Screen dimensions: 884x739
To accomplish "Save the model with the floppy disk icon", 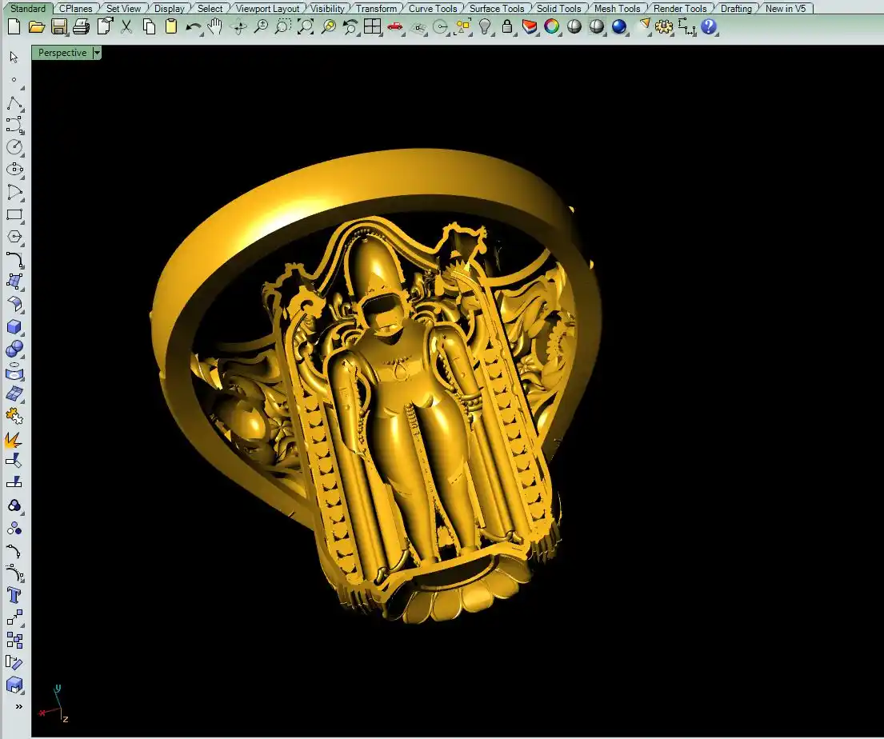I will click(x=58, y=26).
